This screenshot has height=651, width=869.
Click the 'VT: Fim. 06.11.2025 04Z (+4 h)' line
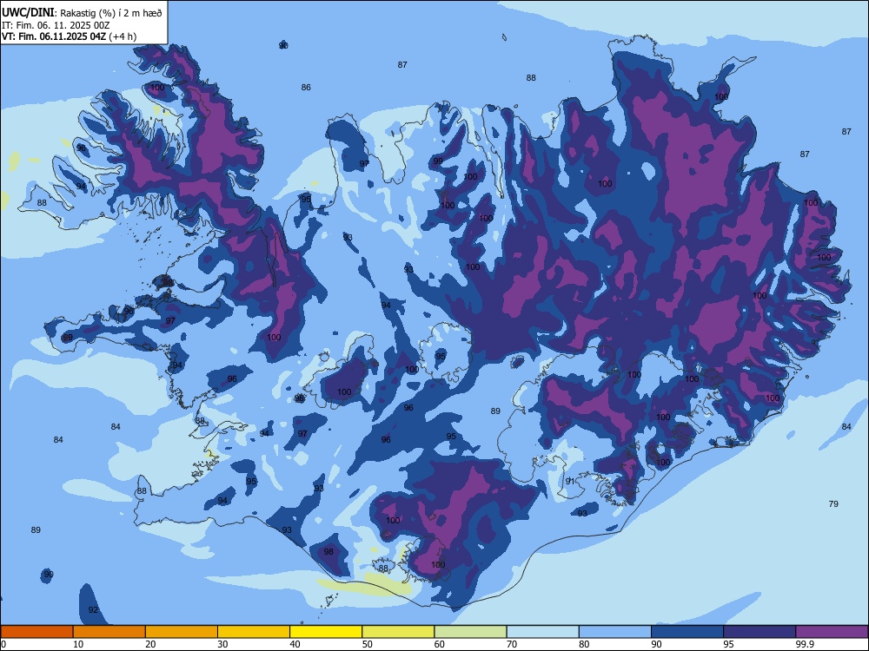[x=70, y=36]
